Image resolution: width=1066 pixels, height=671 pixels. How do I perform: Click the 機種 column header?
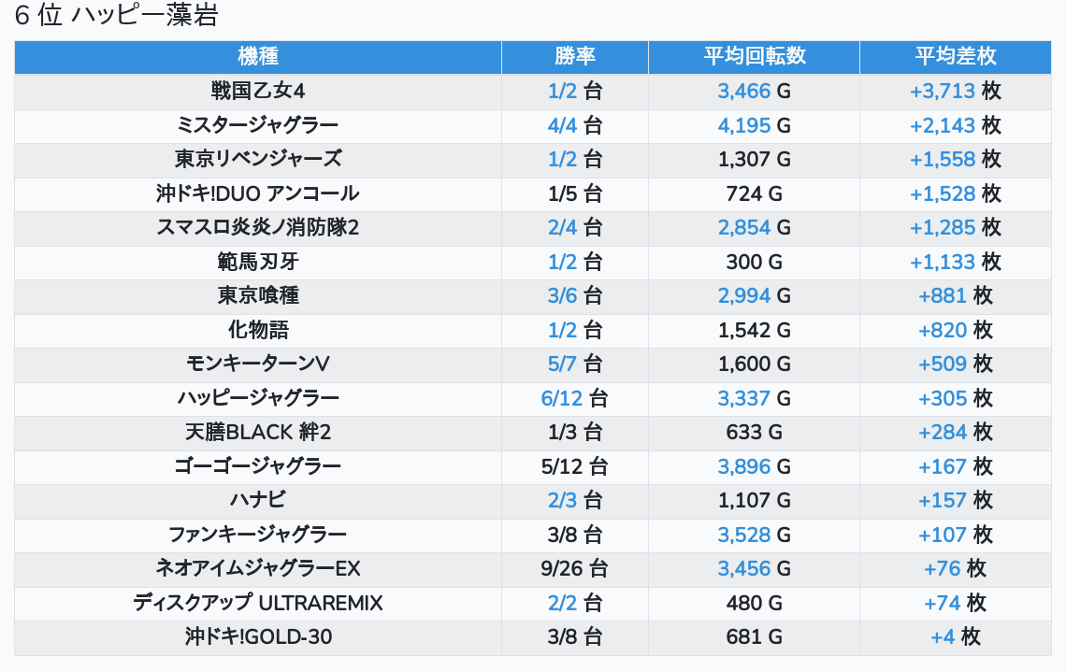coord(258,57)
